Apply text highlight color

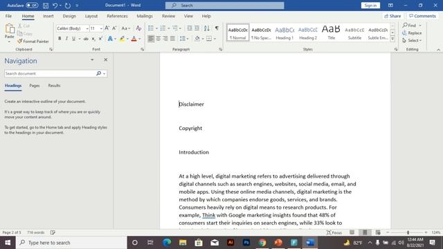122,39
